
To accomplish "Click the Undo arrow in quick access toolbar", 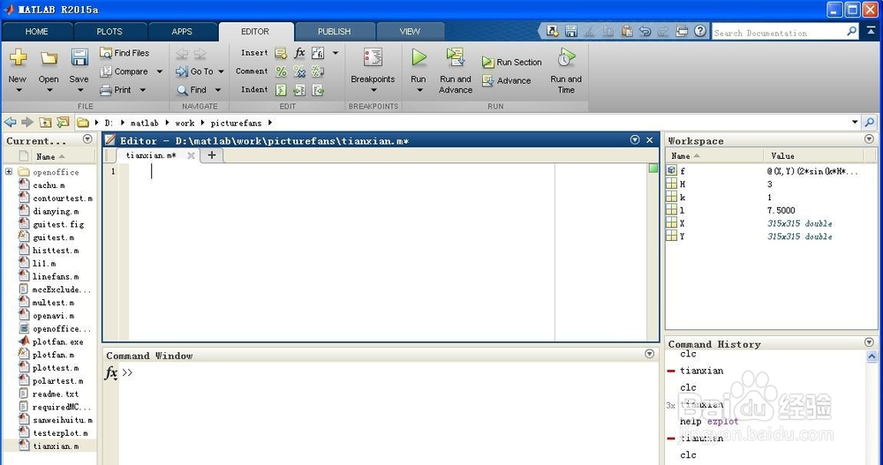I will coord(645,32).
